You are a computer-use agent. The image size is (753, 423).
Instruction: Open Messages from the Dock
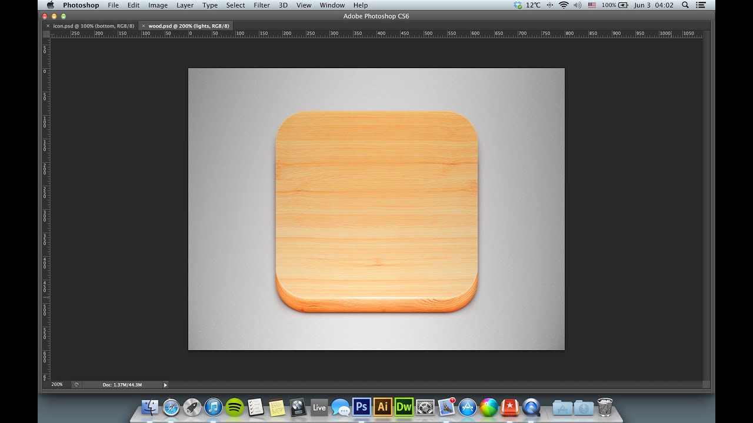(x=341, y=406)
